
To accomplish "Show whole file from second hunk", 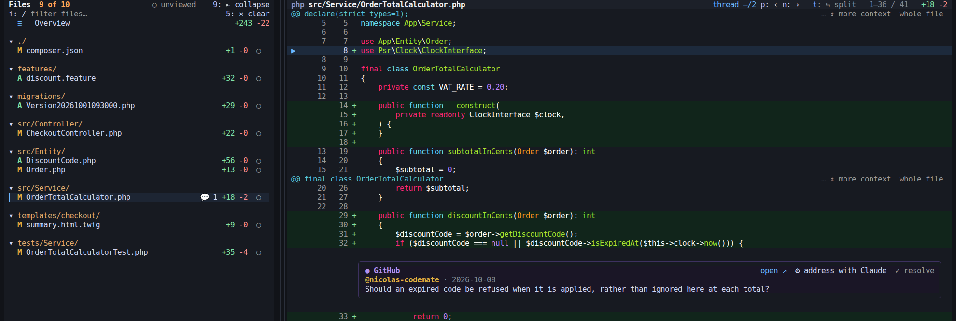I will point(921,179).
